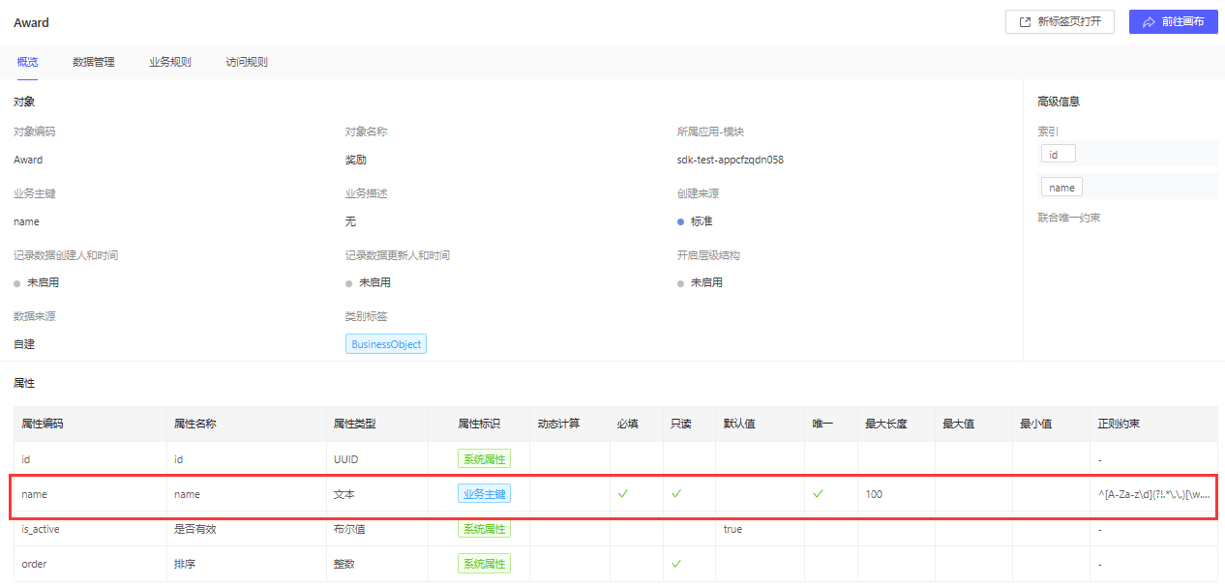Click the 只读 checkmark in name row
The height and width of the screenshot is (586, 1225).
click(x=676, y=494)
